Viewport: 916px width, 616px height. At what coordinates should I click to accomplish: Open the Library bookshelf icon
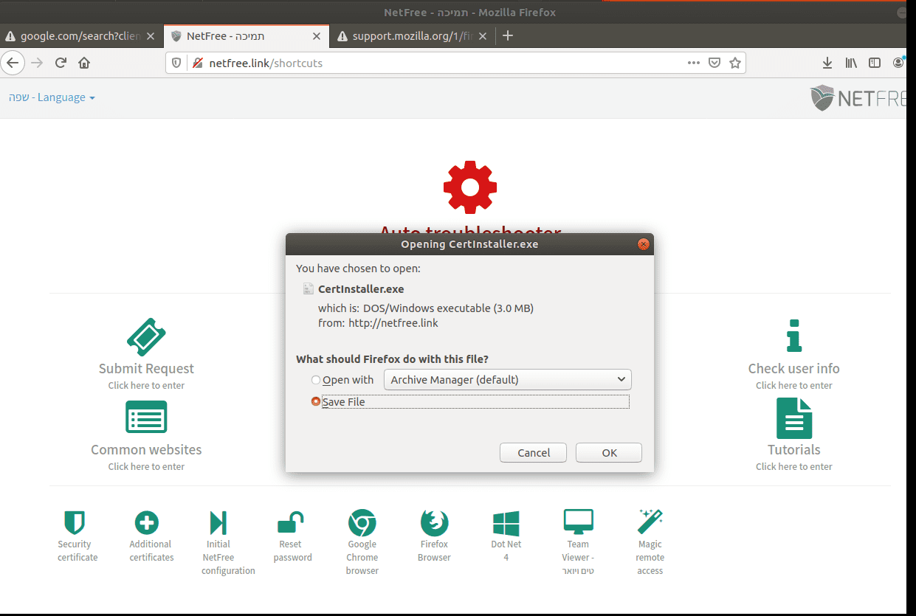tap(851, 63)
